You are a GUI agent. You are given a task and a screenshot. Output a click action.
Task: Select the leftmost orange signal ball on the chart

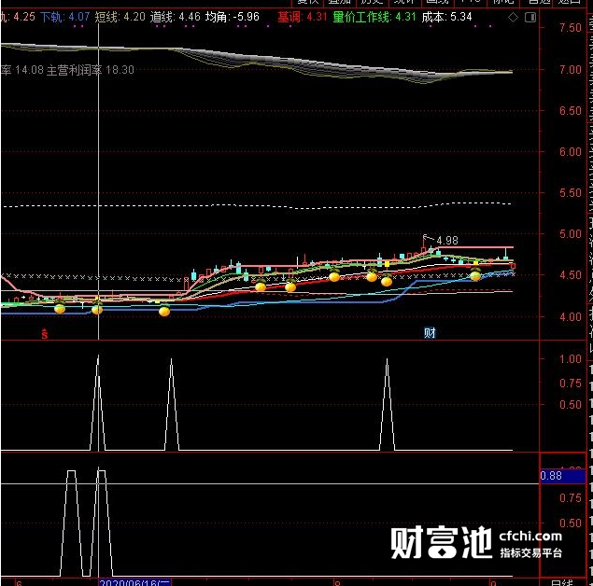pyautogui.click(x=60, y=309)
